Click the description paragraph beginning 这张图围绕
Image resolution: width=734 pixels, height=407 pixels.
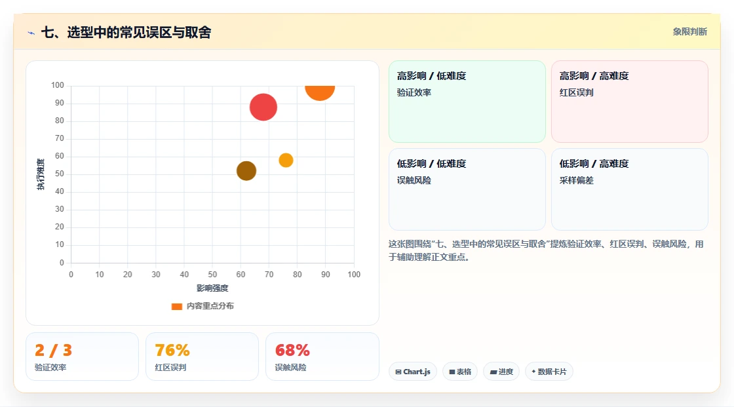pyautogui.click(x=546, y=250)
